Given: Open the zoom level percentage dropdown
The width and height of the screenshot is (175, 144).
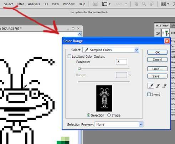Looking at the screenshot, I should (x=121, y=4).
